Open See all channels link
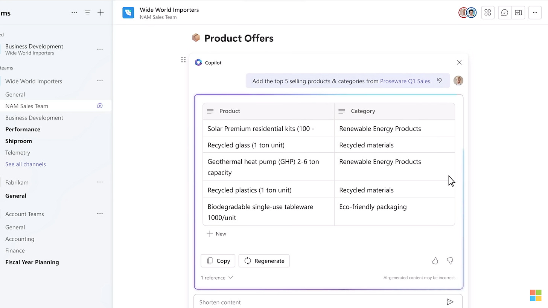 click(26, 164)
